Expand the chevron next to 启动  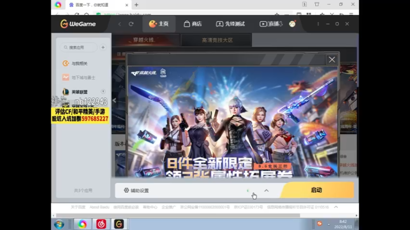[x=266, y=190]
